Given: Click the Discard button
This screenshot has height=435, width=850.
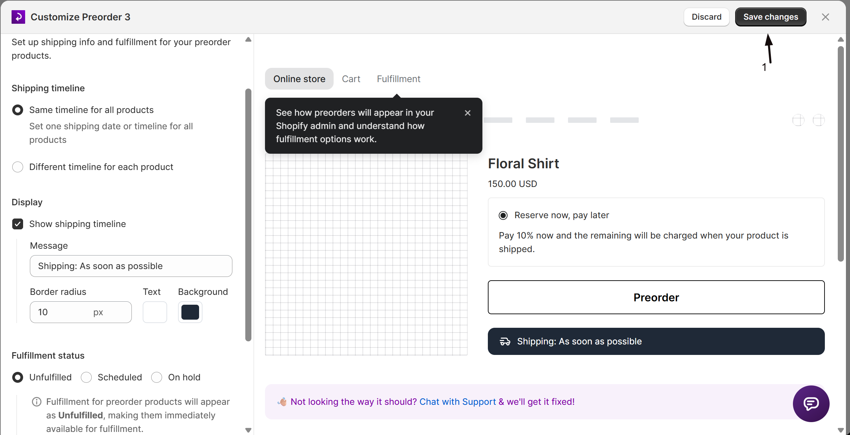Looking at the screenshot, I should (x=707, y=17).
